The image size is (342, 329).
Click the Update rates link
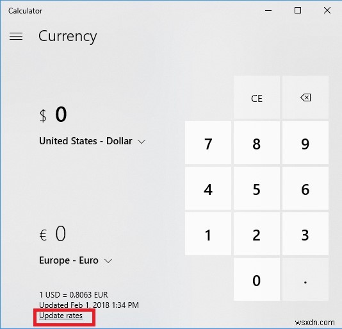click(x=61, y=316)
